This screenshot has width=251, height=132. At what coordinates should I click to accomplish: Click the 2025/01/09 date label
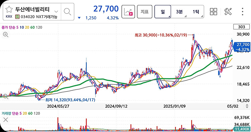(x=174, y=106)
